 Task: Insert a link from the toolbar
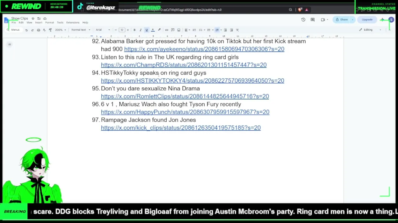[167, 30]
